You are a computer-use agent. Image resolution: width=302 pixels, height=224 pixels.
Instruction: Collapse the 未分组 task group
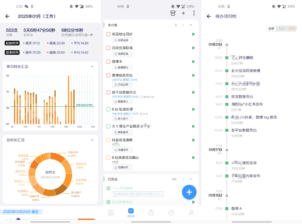pos(191,25)
